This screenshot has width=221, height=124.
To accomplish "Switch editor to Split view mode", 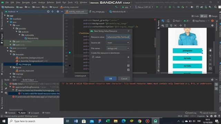I will tap(204, 16).
